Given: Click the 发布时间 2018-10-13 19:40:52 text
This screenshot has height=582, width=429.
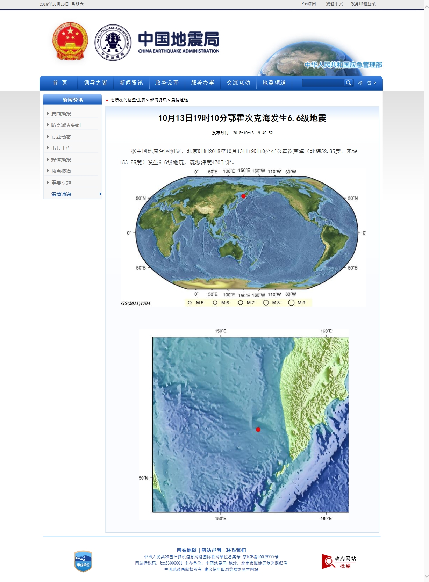Looking at the screenshot, I should (x=242, y=133).
